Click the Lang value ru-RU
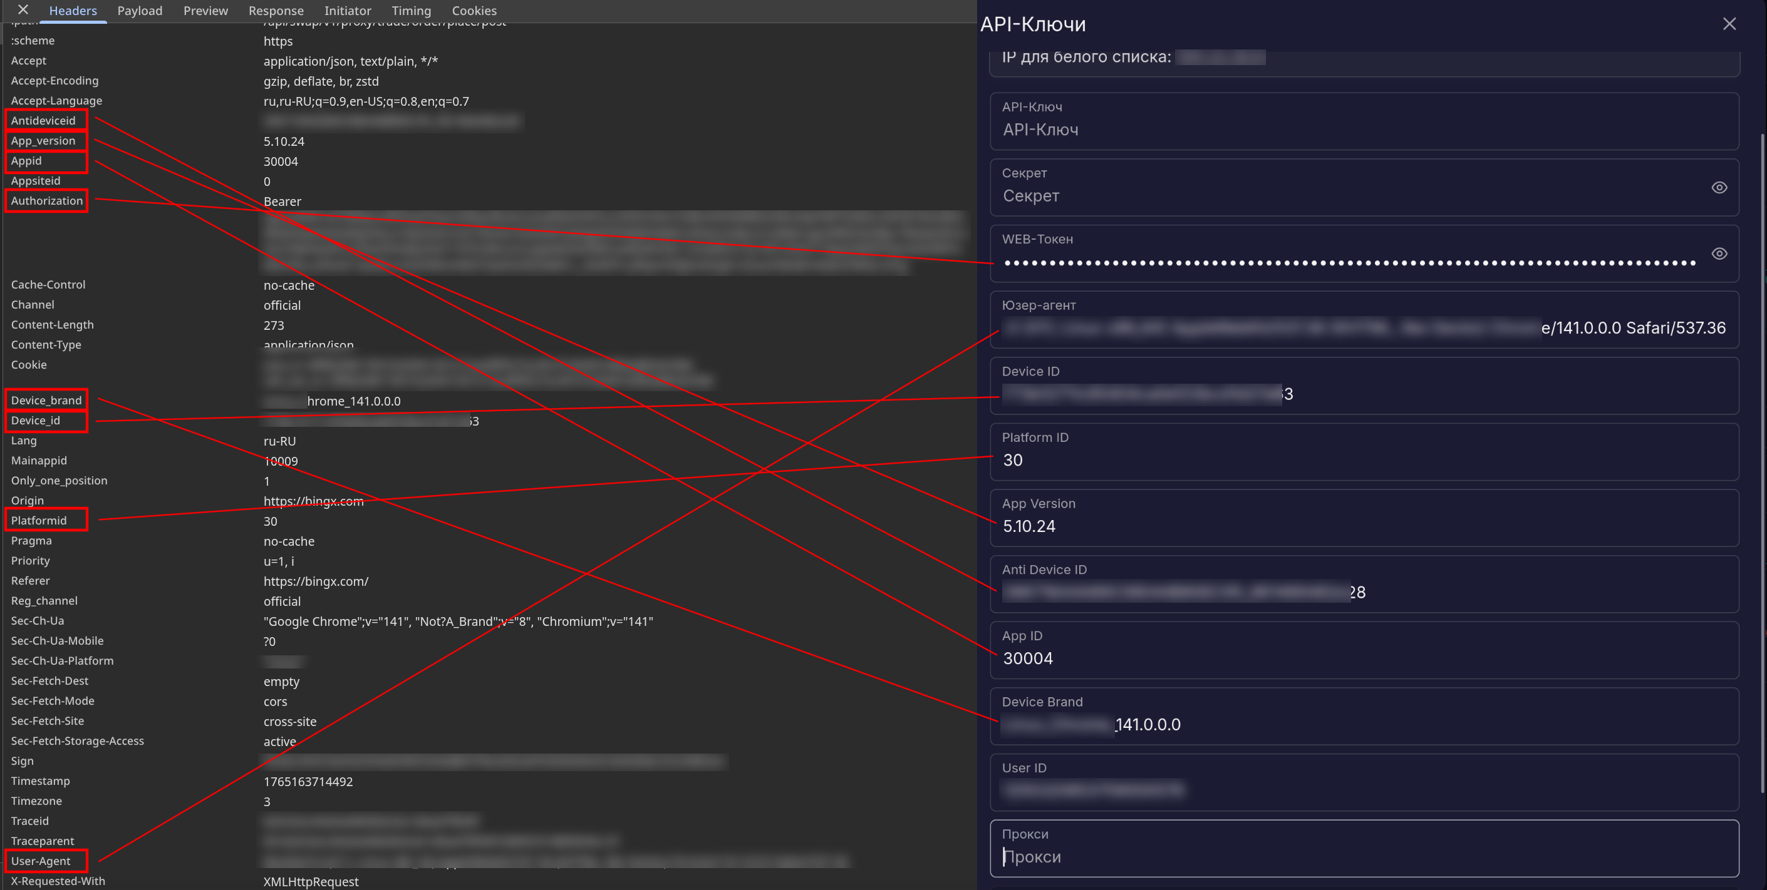 [x=280, y=441]
